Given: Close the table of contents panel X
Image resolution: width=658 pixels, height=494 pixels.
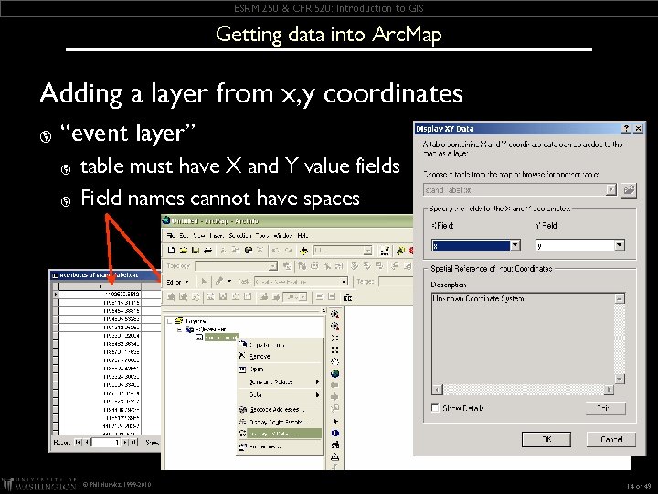Looking at the screenshot, I should coord(324,310).
